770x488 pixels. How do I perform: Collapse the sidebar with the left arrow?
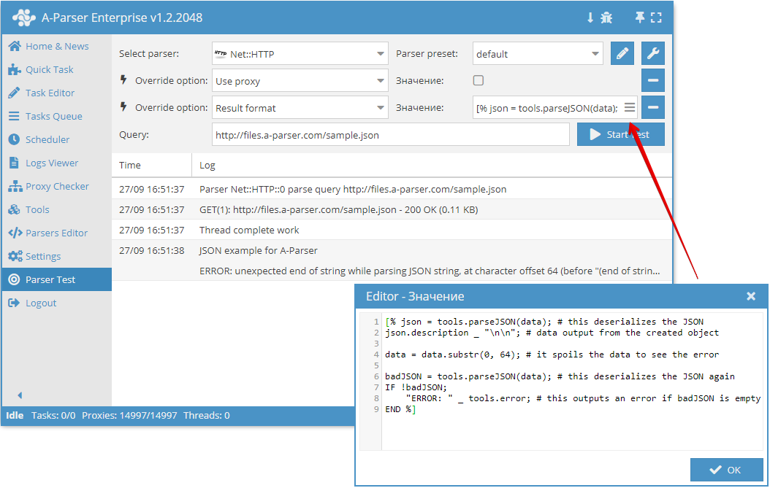click(x=20, y=395)
